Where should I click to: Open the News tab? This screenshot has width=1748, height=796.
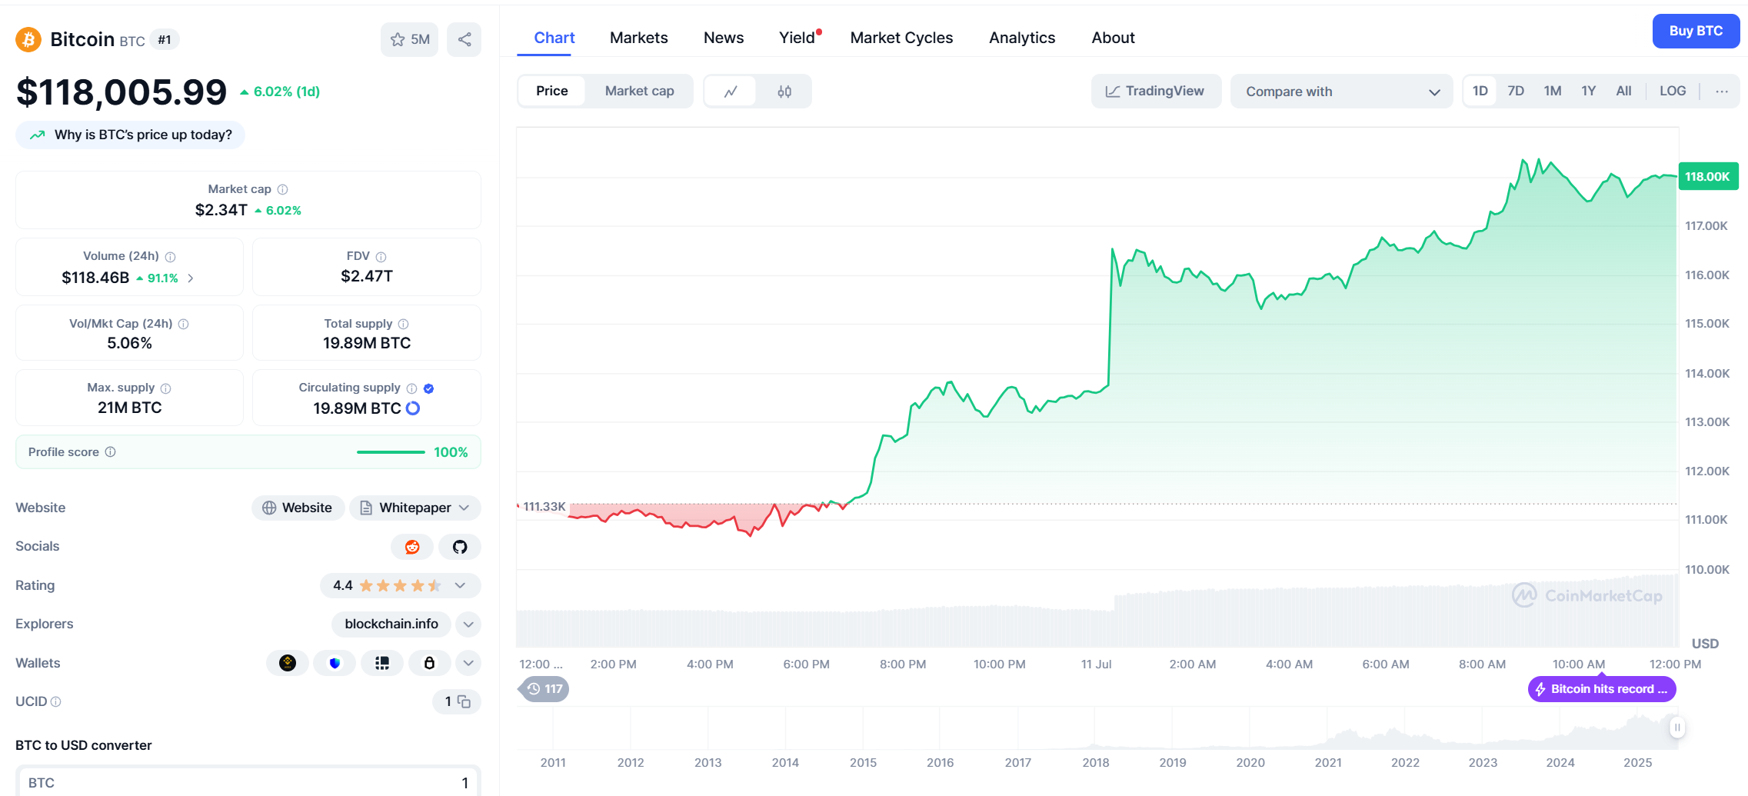(724, 38)
